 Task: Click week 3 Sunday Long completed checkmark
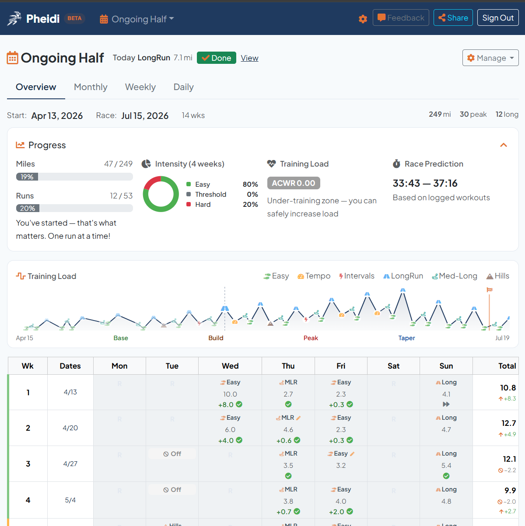[446, 476]
